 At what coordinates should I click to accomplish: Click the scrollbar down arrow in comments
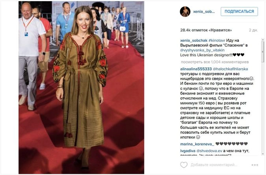point(263,154)
